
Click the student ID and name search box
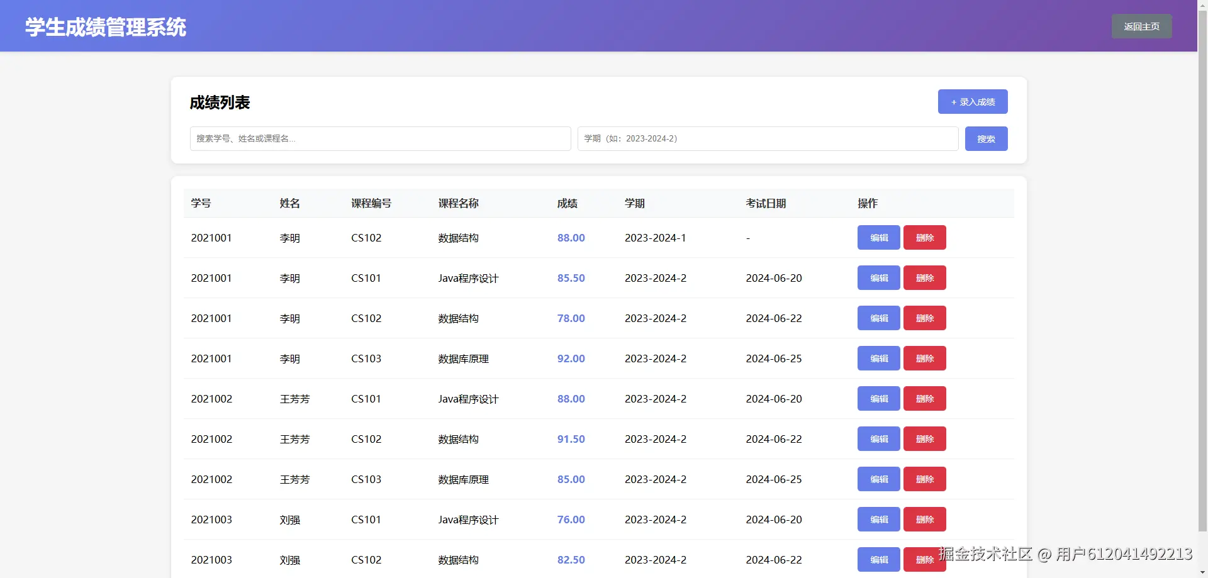[380, 138]
